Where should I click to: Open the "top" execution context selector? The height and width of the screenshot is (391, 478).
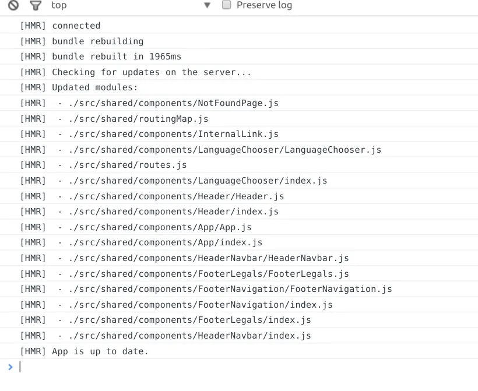[x=59, y=5]
